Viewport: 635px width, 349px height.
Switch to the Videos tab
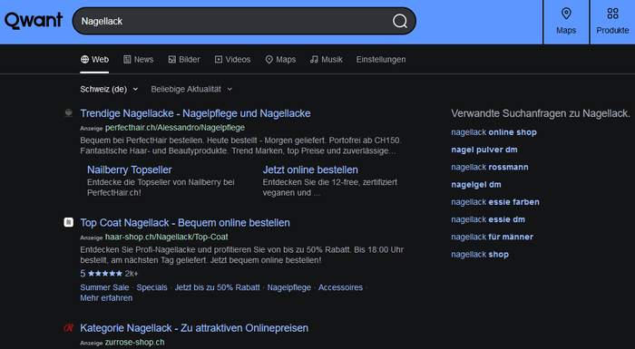(x=233, y=60)
